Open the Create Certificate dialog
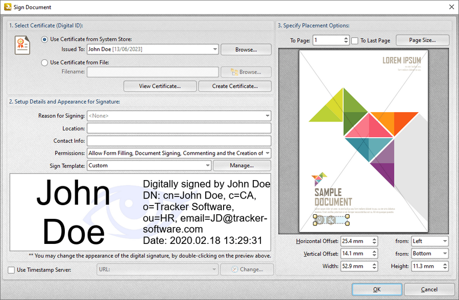Image resolution: width=459 pixels, height=300 pixels. (x=234, y=86)
